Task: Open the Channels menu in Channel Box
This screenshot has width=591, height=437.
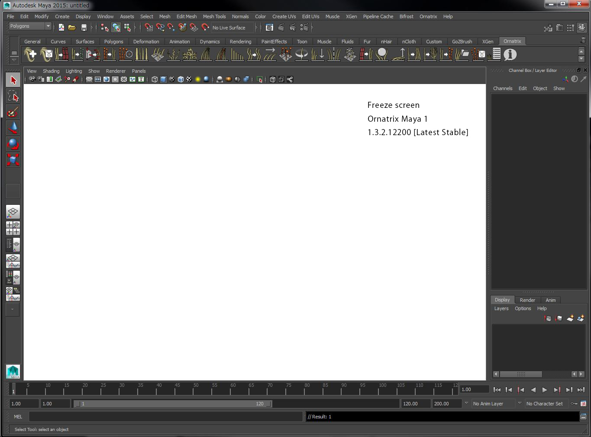Action: point(502,88)
